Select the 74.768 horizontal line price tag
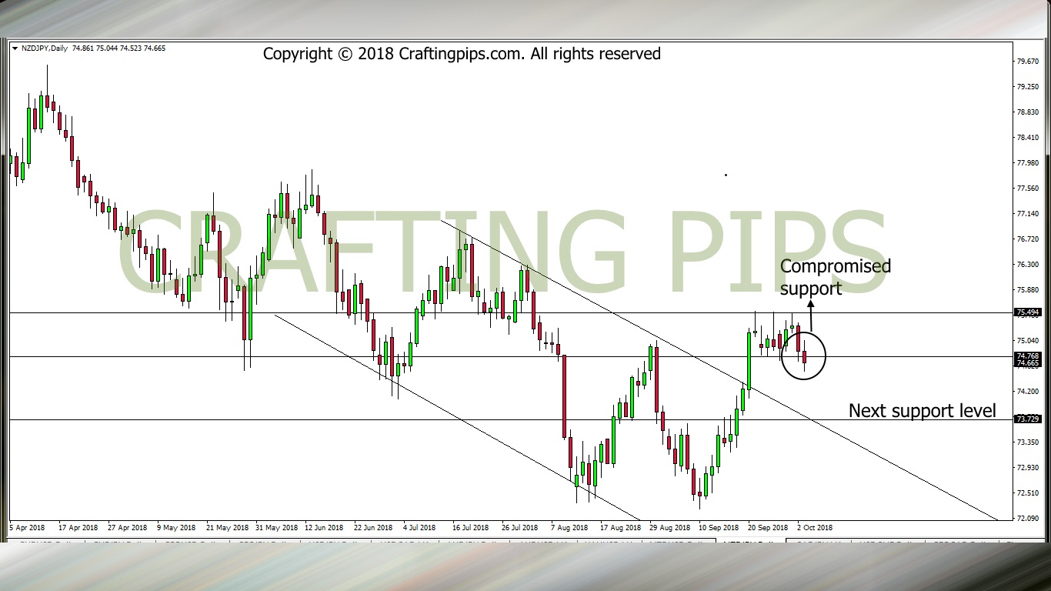The height and width of the screenshot is (591, 1051). pos(1028,356)
